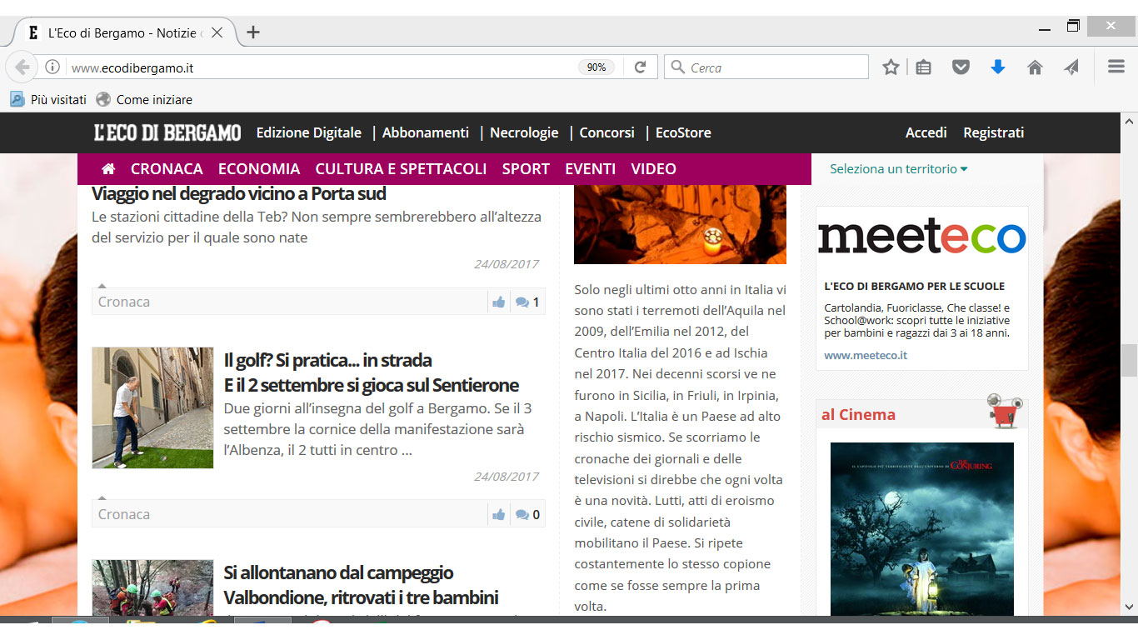Select the ECONOMIA menu item
Viewport: 1138px width, 640px height.
pyautogui.click(x=258, y=169)
